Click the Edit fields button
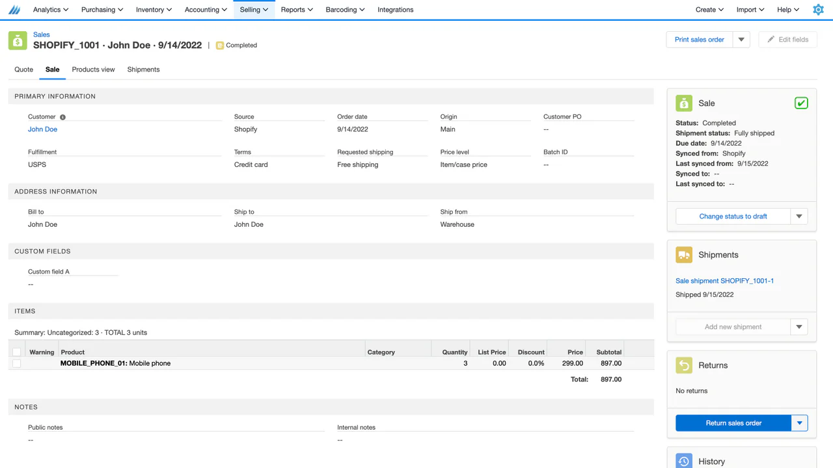The height and width of the screenshot is (468, 833). click(x=787, y=40)
